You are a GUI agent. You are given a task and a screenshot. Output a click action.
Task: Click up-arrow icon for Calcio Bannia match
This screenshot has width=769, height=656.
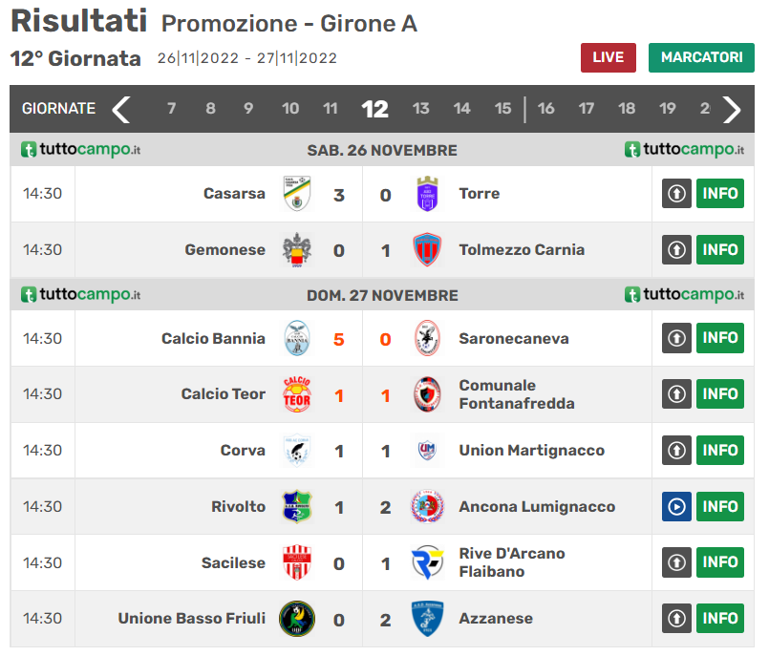tap(676, 338)
